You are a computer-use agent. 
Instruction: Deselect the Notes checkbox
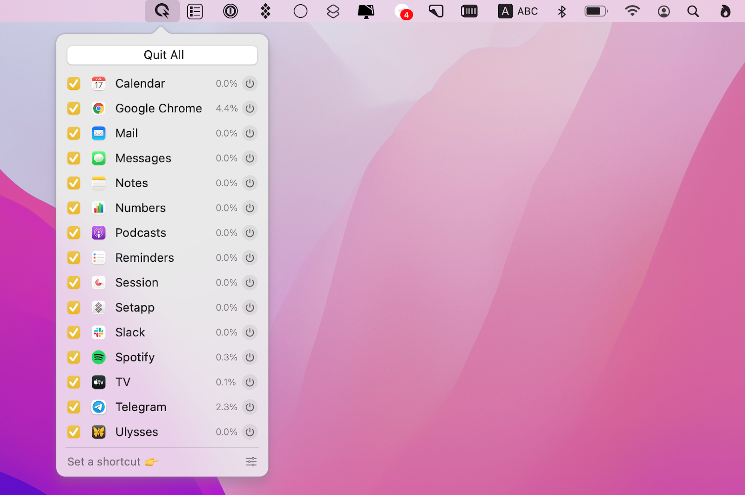pyautogui.click(x=74, y=183)
